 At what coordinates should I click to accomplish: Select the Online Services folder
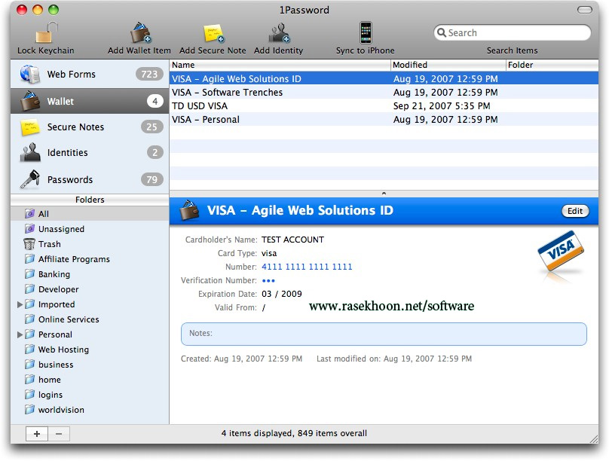coord(90,319)
